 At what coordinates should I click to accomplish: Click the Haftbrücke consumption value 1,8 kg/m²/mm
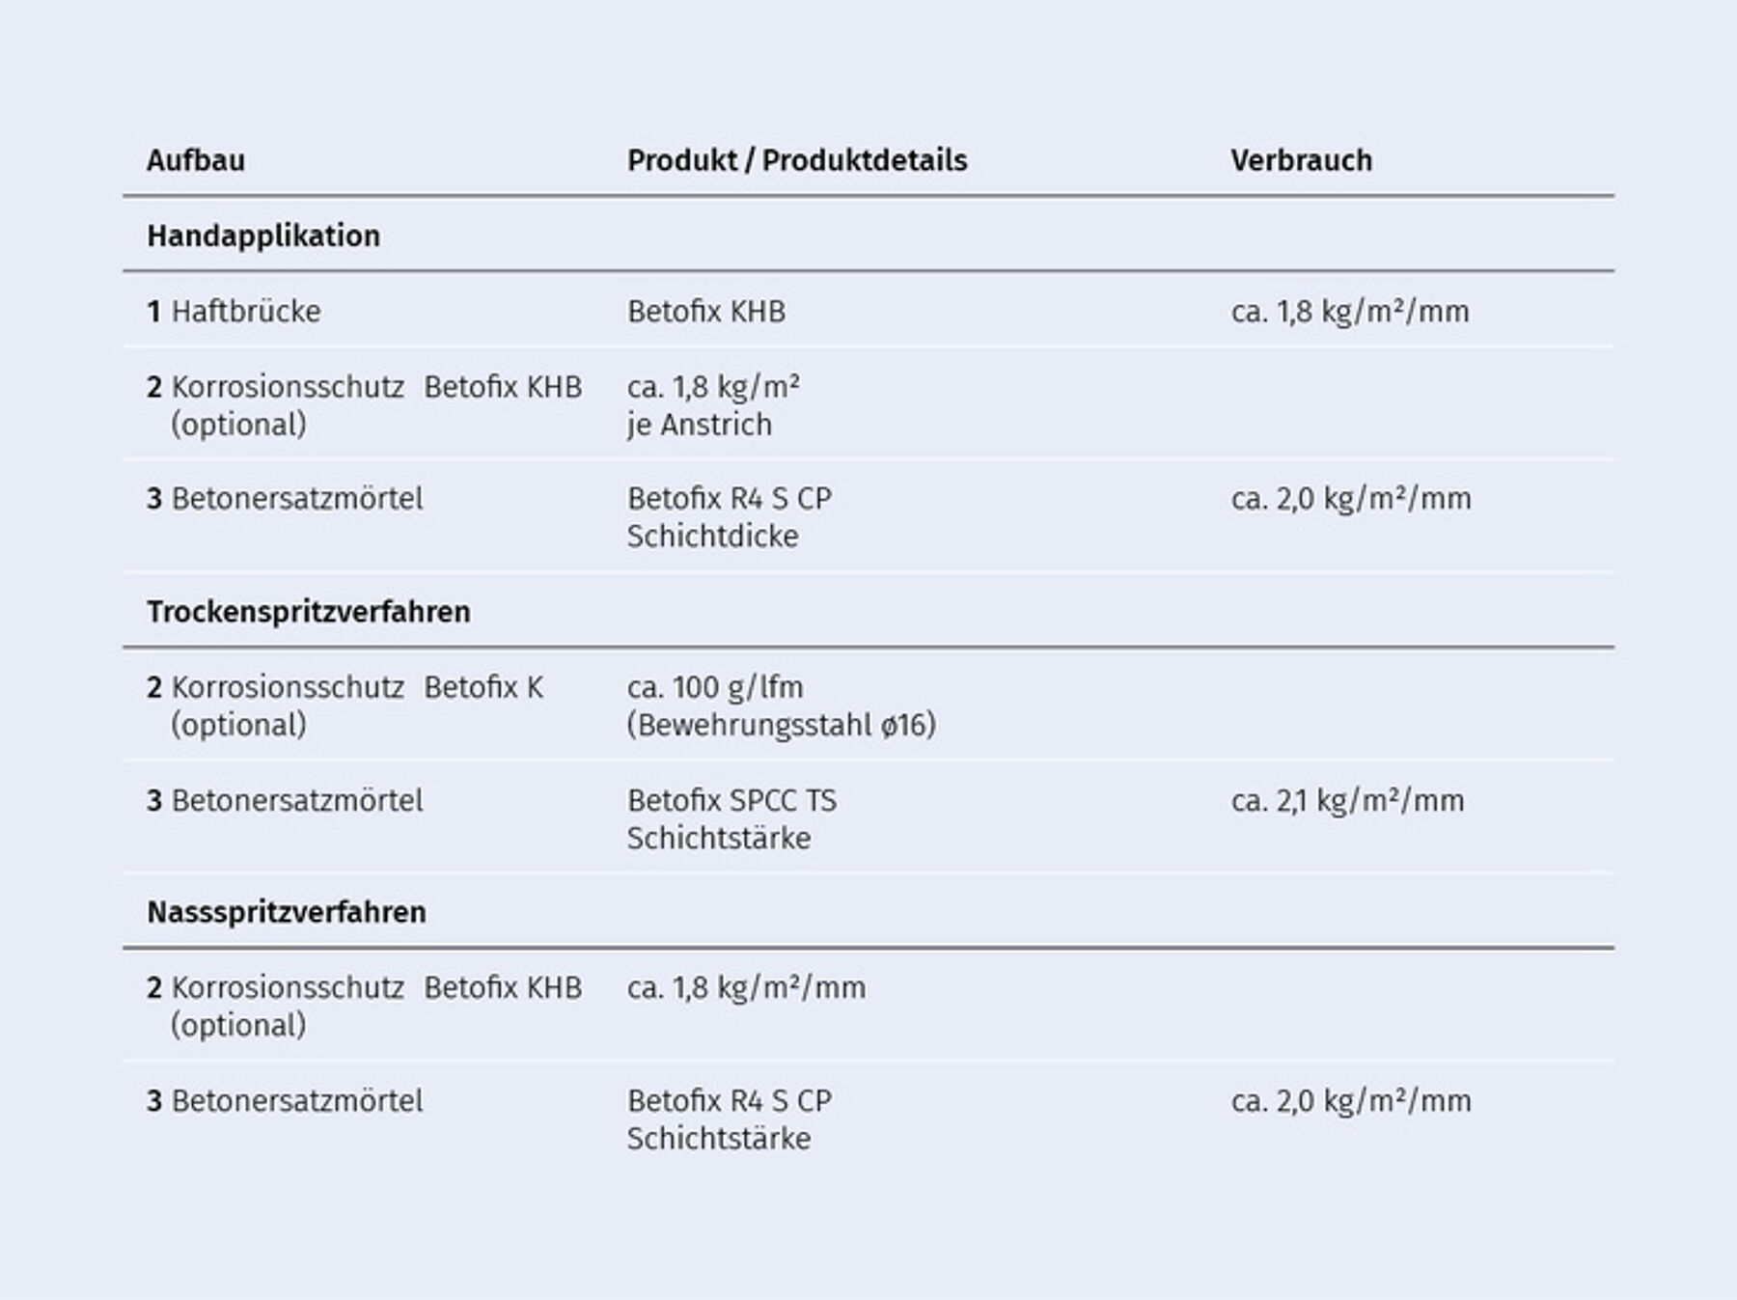pos(1349,312)
